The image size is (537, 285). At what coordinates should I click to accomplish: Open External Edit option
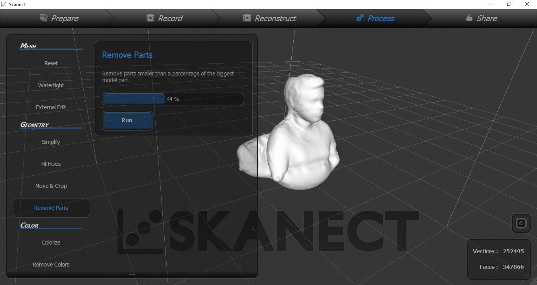pyautogui.click(x=51, y=107)
